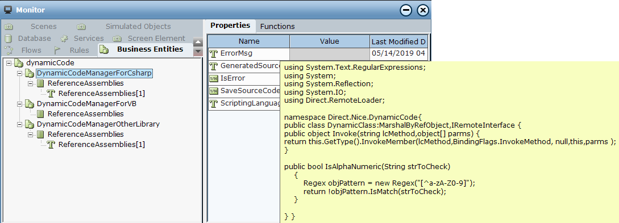Click the Flows icon

coord(9,50)
